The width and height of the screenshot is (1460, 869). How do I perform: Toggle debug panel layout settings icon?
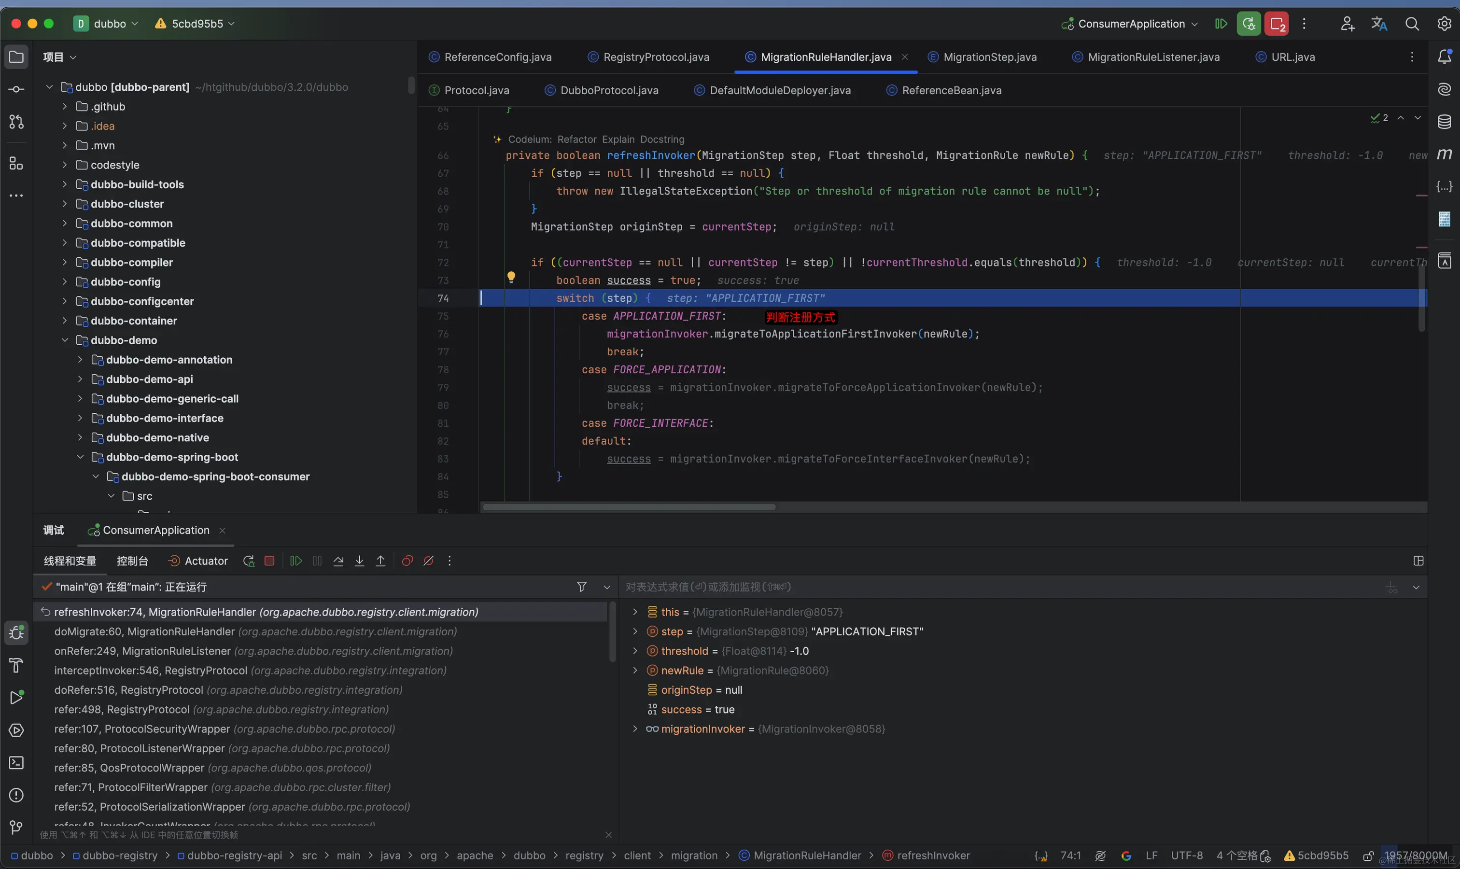1418,561
